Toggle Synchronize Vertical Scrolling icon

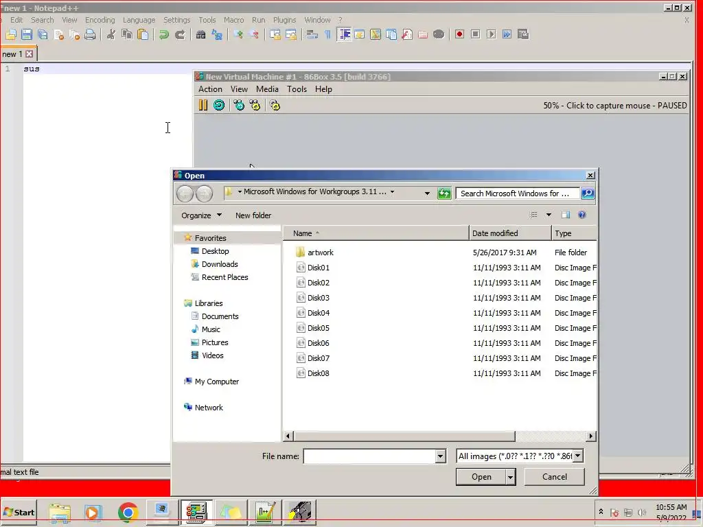point(275,34)
